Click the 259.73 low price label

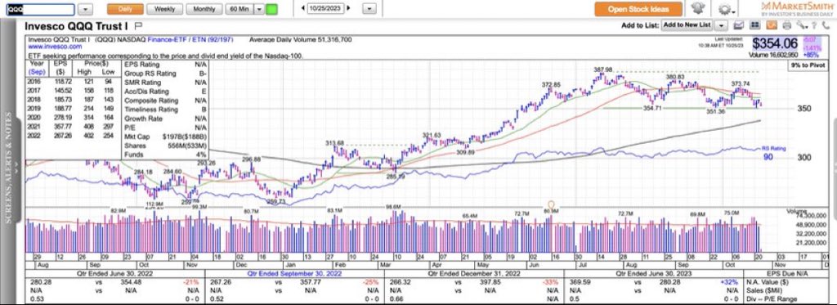[x=277, y=202]
